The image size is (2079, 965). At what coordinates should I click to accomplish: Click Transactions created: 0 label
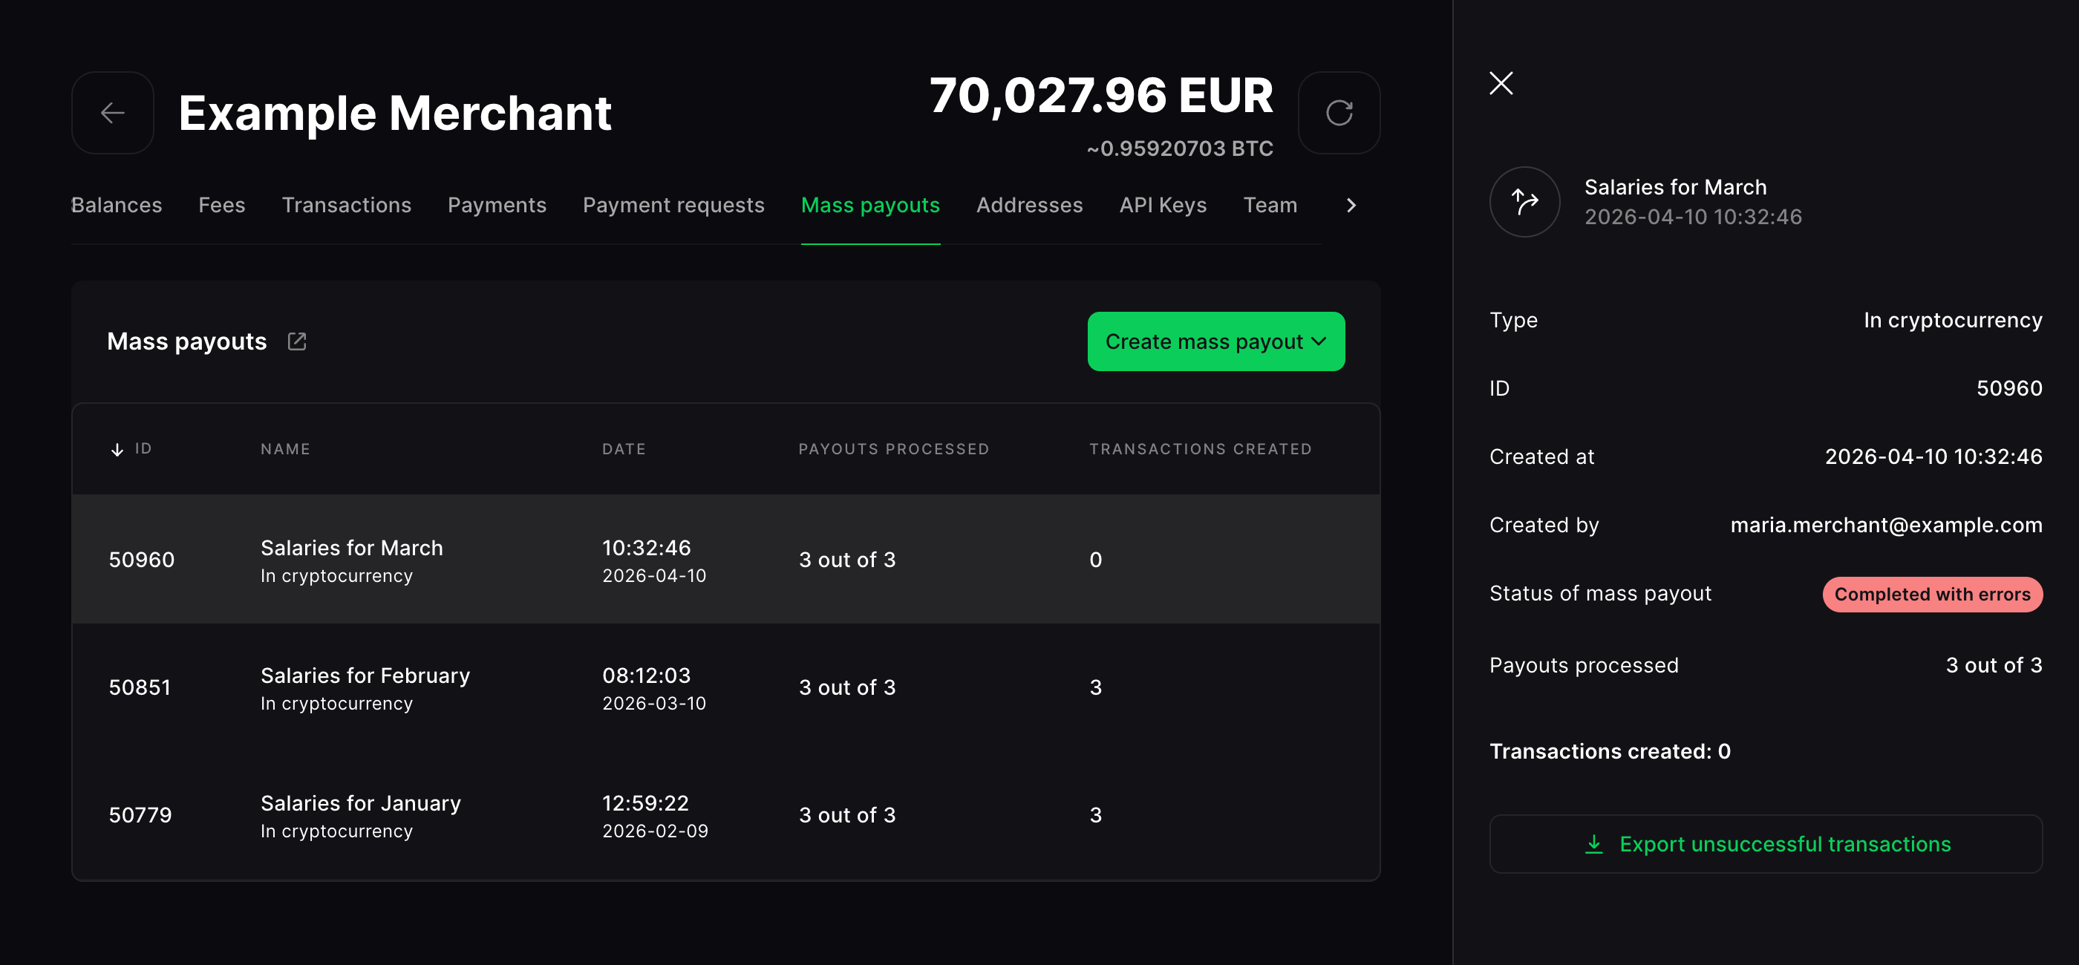[x=1609, y=751]
